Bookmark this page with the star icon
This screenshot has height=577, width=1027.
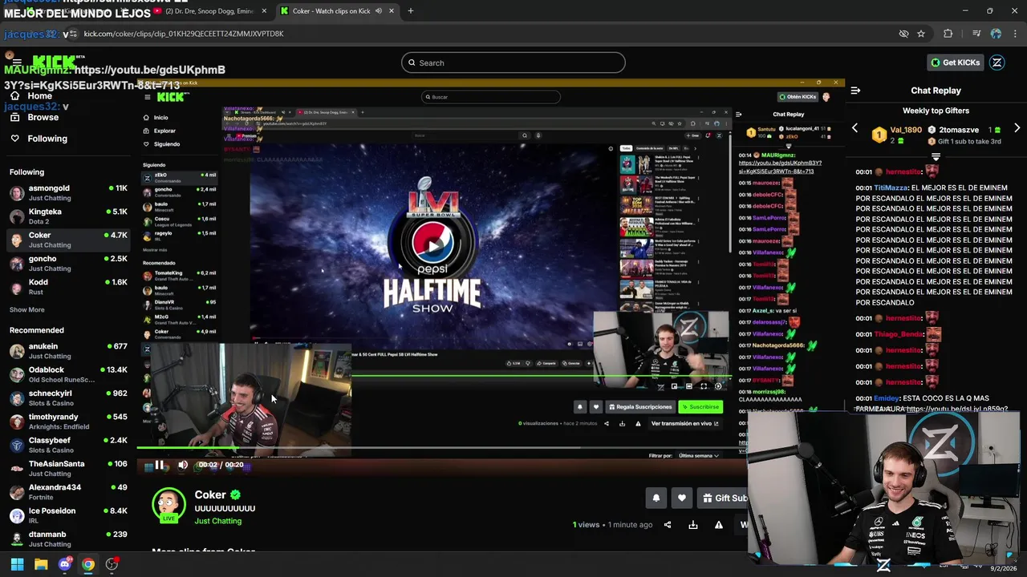921,34
